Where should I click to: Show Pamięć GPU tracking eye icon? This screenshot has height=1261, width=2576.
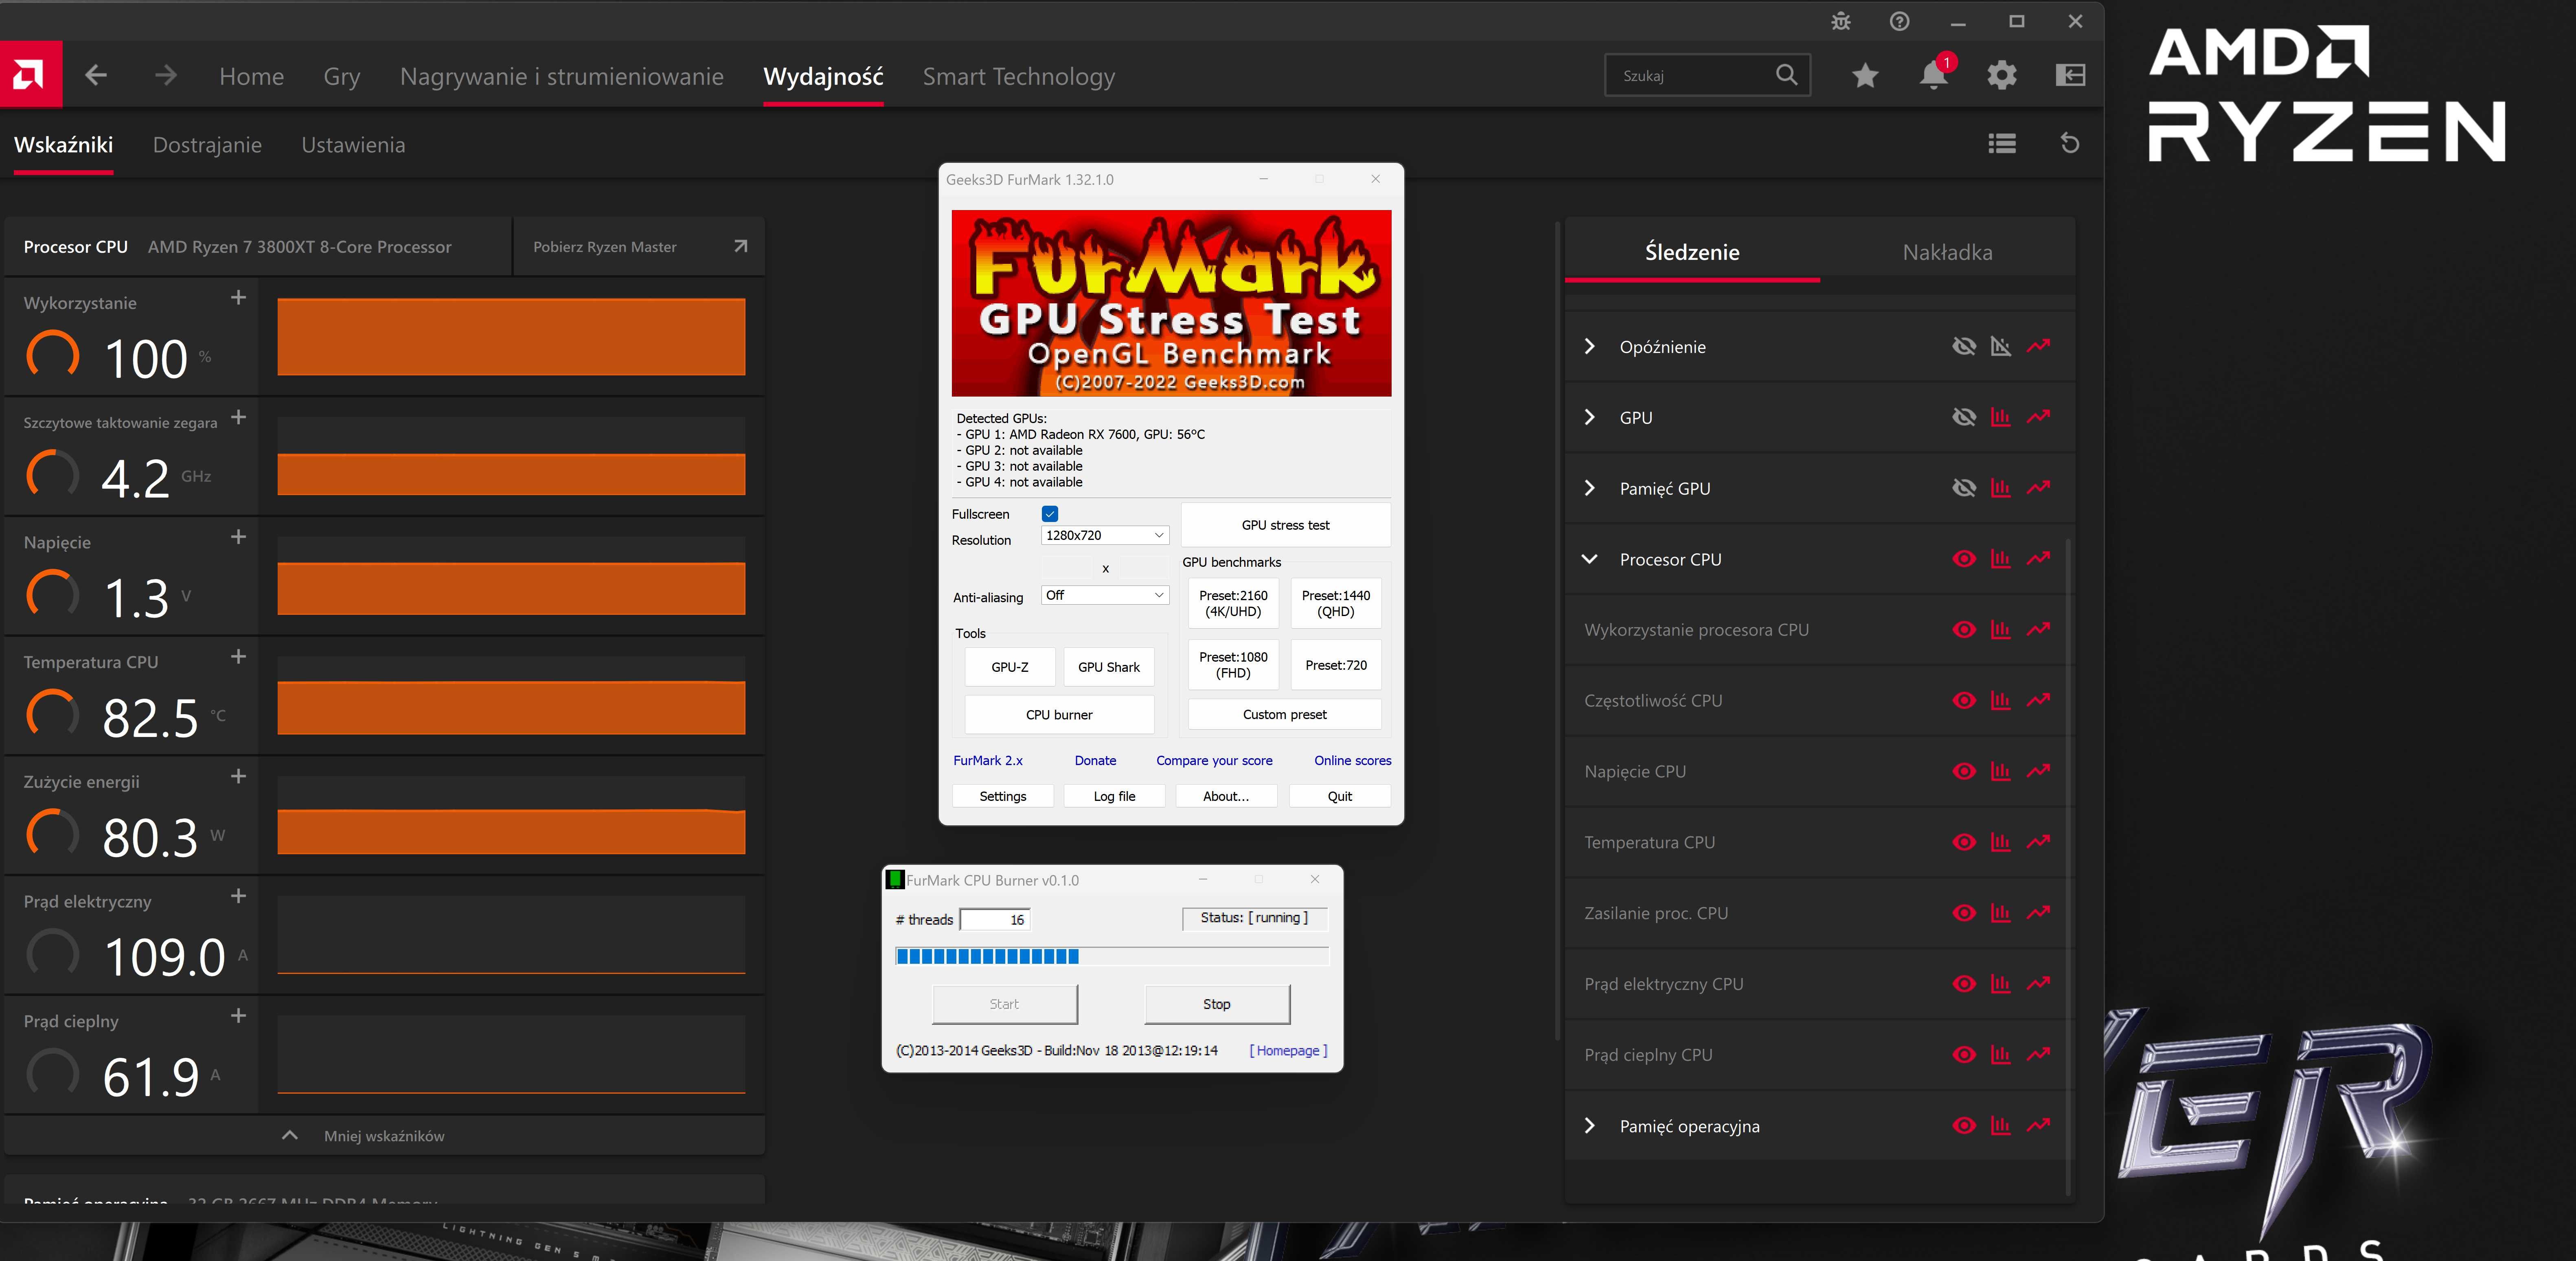tap(1964, 488)
